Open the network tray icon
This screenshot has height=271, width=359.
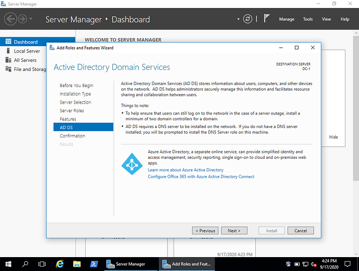click(x=305, y=264)
